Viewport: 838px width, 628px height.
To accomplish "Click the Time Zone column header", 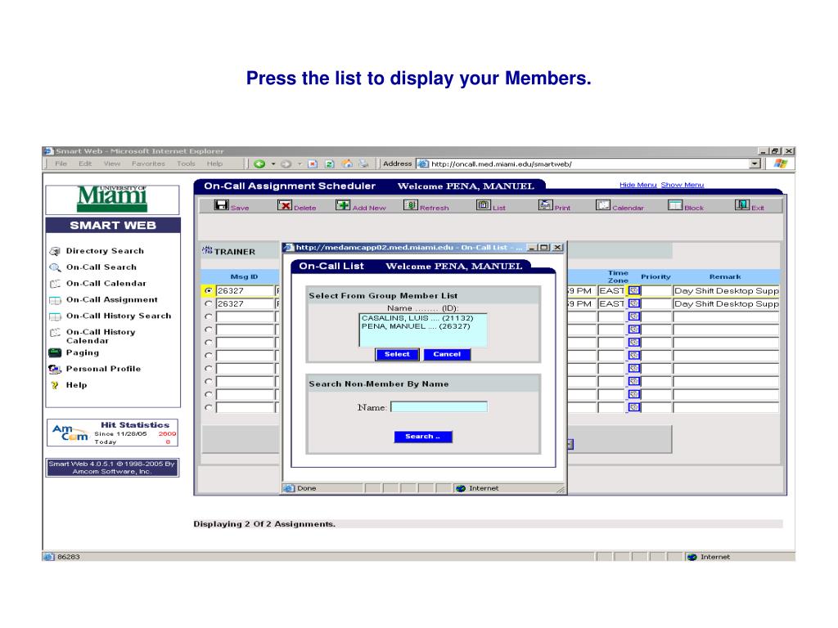I will point(618,276).
